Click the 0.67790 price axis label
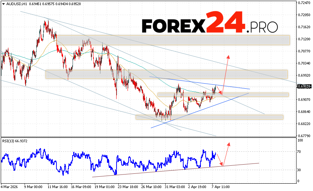The height and width of the screenshot is (191, 313). [x=304, y=135]
